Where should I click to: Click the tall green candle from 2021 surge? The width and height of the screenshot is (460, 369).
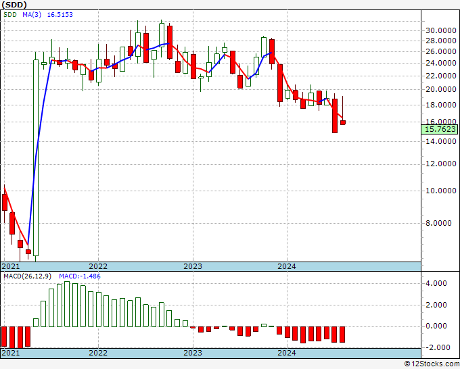pos(36,157)
